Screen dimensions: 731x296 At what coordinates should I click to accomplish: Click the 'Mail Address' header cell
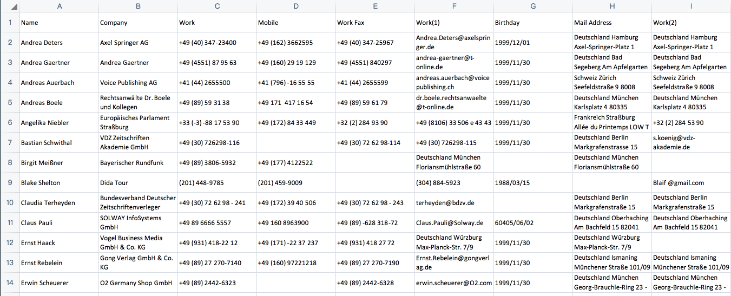pos(612,23)
